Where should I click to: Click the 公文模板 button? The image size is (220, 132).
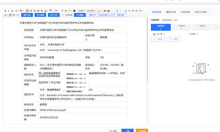[x=80, y=15]
